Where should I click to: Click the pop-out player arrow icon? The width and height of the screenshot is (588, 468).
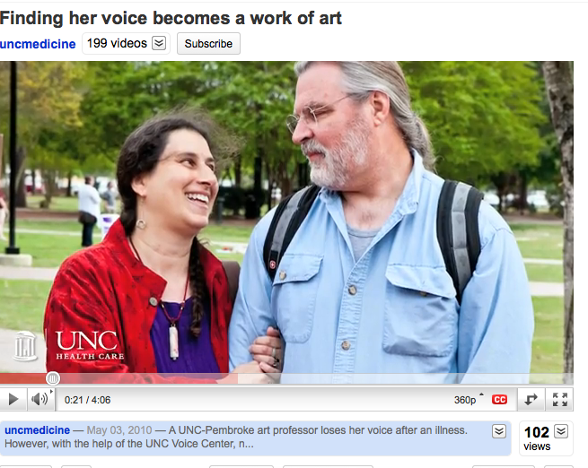[x=531, y=400]
